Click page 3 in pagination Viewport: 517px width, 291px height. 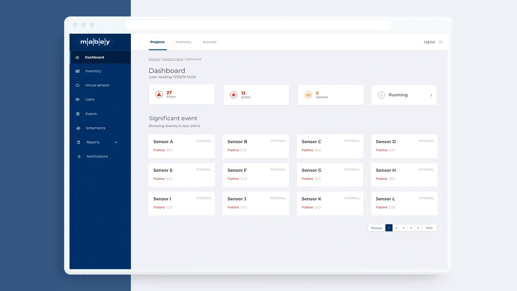click(x=403, y=228)
